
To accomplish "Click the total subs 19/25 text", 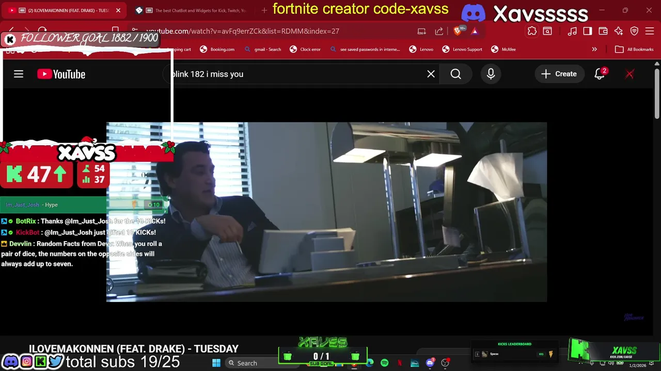I will pyautogui.click(x=123, y=362).
